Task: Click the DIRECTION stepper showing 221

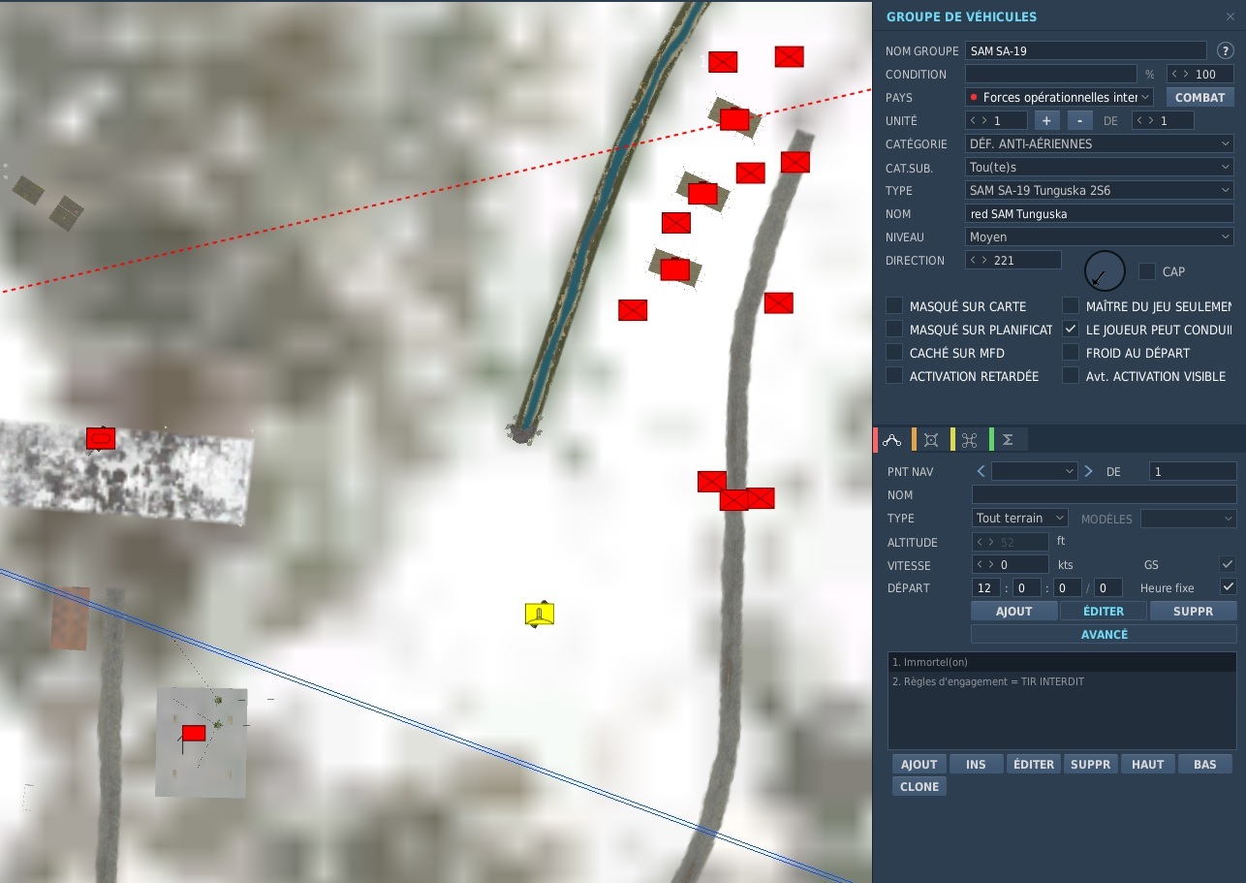Action: 1012,260
